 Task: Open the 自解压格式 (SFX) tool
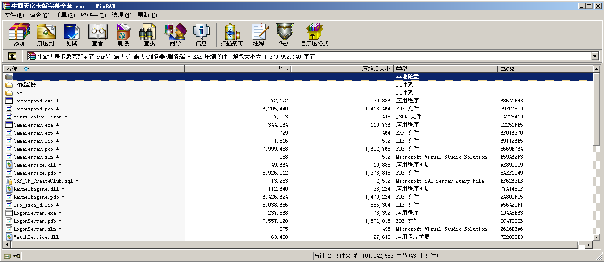pyautogui.click(x=314, y=34)
